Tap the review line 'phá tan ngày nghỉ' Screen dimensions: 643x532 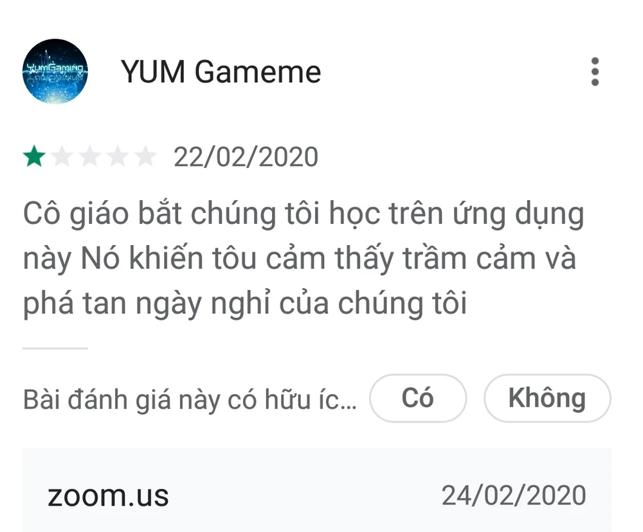[x=245, y=304]
